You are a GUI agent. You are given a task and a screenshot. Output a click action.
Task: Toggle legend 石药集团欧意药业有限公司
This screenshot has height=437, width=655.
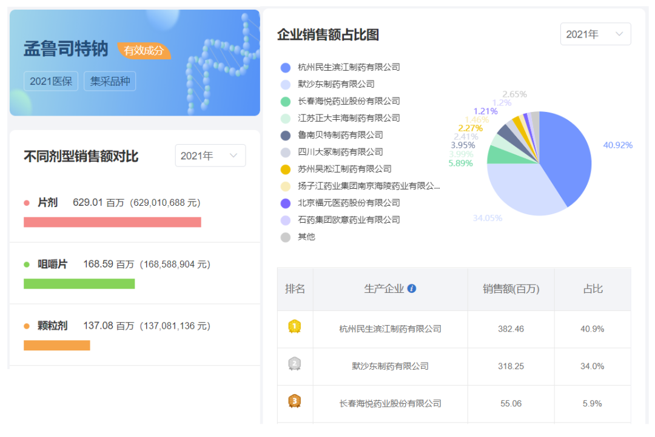click(340, 220)
